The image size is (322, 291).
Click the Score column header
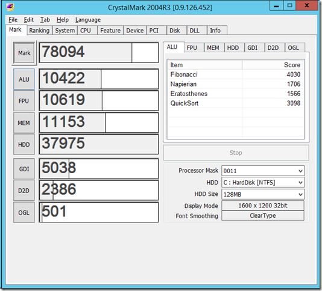[273, 65]
